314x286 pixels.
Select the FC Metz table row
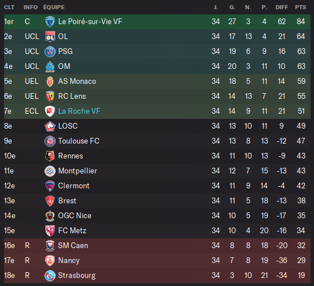coord(157,231)
